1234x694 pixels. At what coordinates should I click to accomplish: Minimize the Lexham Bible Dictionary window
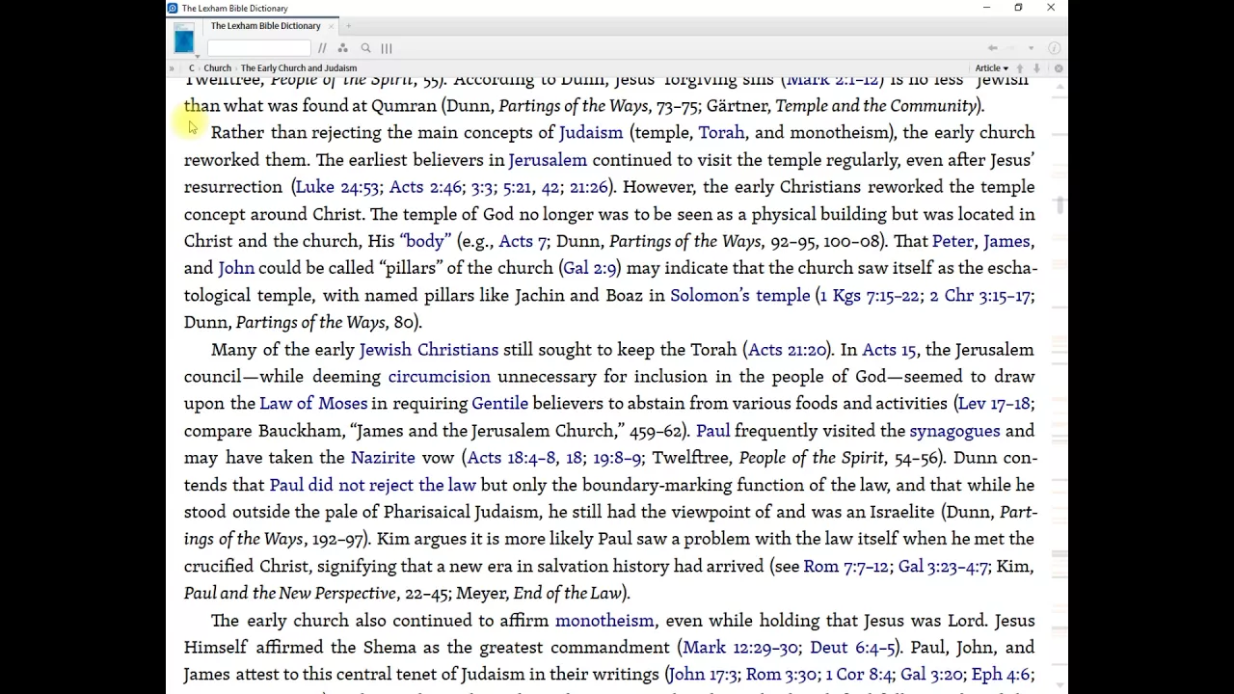click(986, 8)
